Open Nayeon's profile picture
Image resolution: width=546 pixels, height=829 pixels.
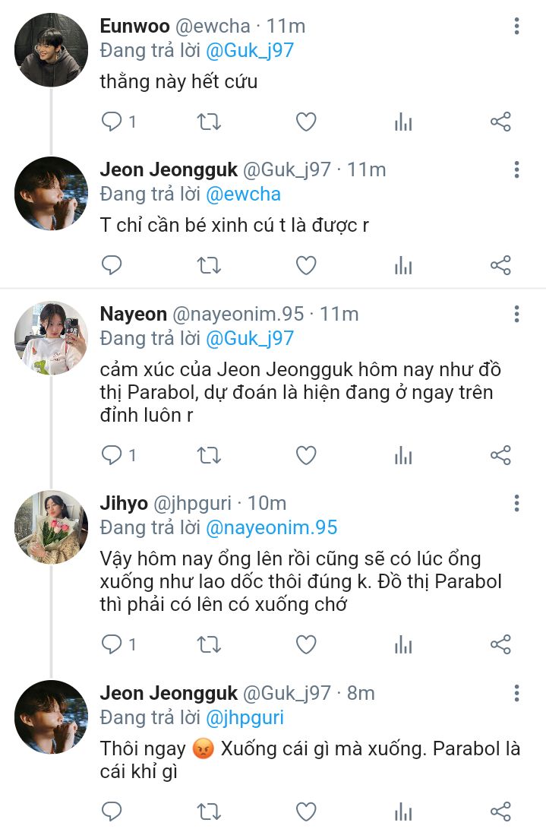click(52, 338)
